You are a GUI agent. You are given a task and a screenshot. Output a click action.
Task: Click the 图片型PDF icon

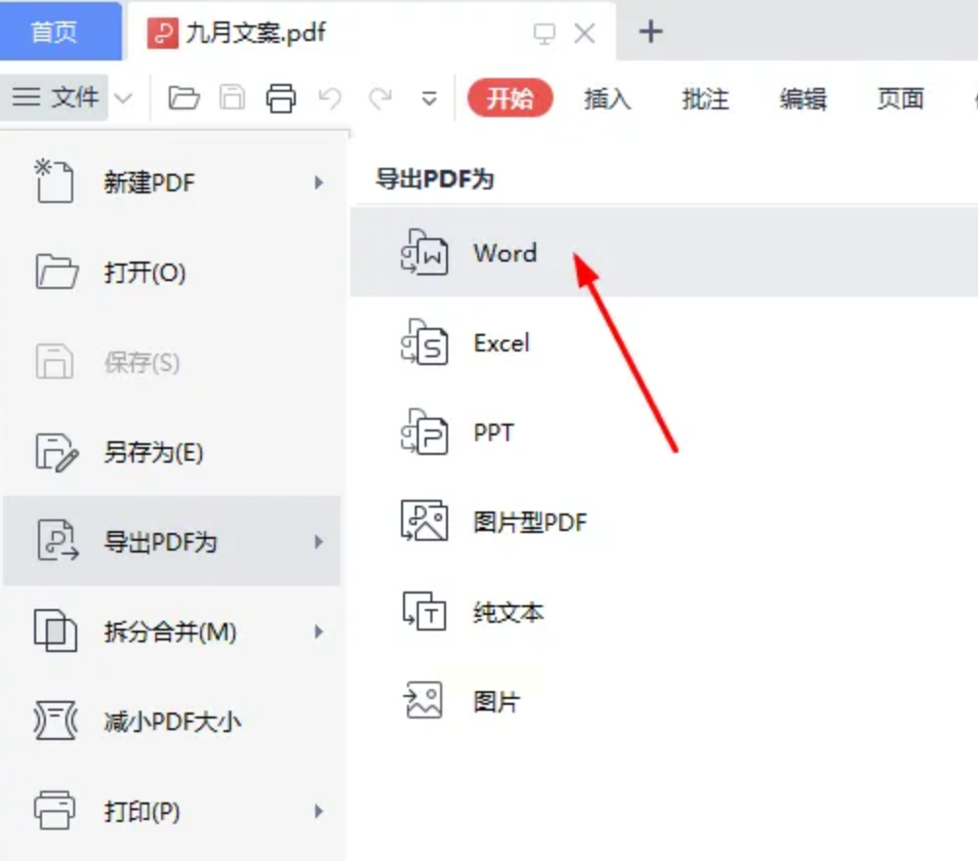[x=425, y=521]
